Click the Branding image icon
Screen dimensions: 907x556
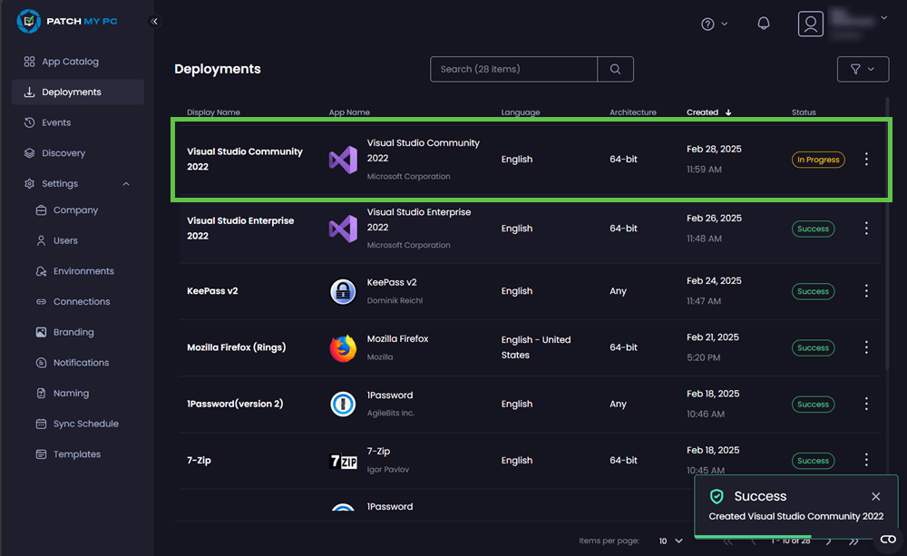pos(41,332)
